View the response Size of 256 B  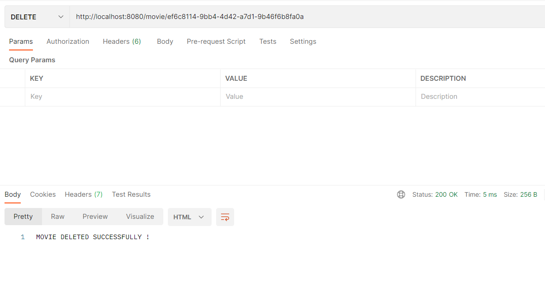coord(520,194)
